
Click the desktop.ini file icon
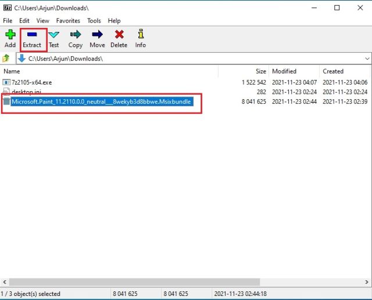[6, 92]
